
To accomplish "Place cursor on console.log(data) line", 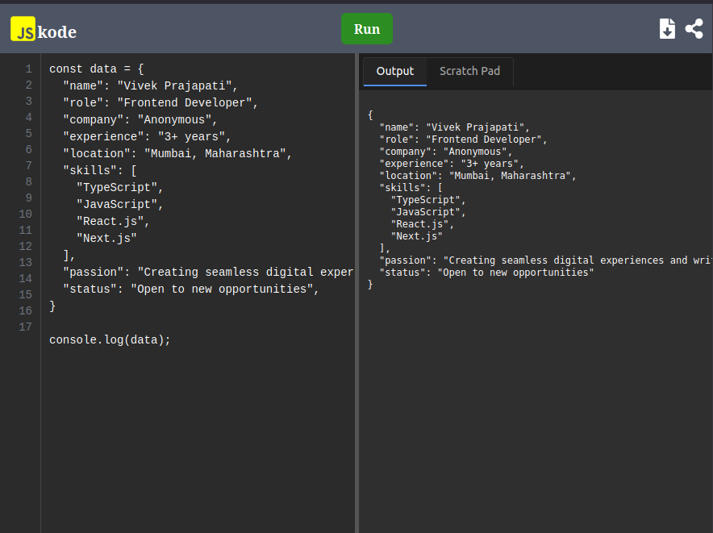I will tap(110, 339).
